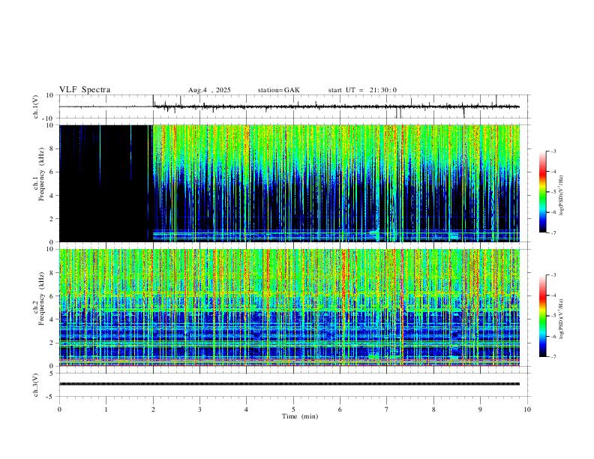Click the log(PSD) label beside ch.1 colorbar

[562, 196]
